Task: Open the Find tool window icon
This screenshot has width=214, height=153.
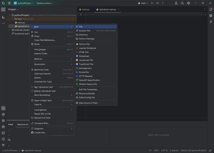Action: pos(3,108)
